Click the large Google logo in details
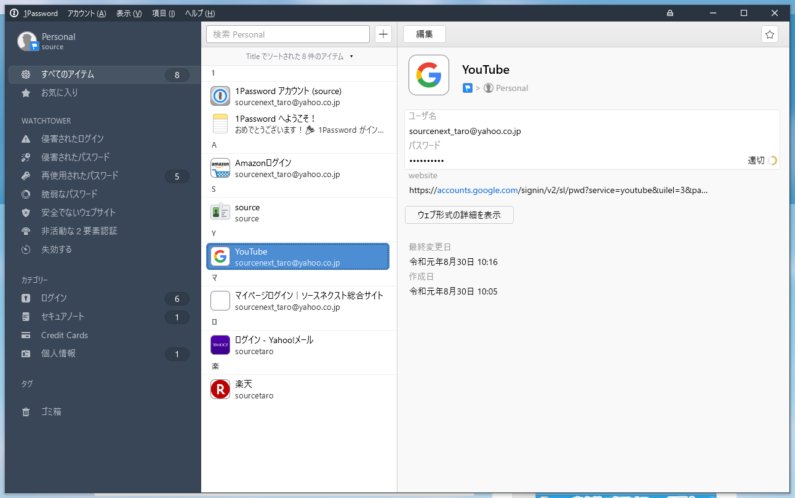Screen dimensions: 795x498 tap(429, 75)
